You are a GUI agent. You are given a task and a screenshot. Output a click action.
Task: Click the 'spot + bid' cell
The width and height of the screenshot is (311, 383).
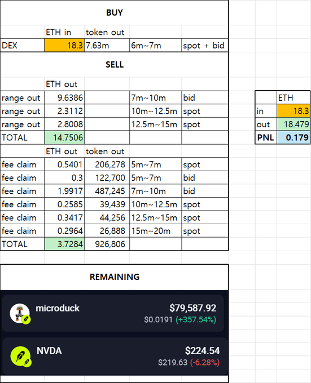205,46
